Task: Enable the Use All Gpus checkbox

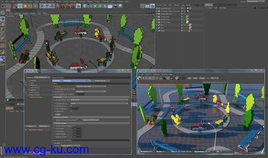Action: pyautogui.click(x=71, y=106)
